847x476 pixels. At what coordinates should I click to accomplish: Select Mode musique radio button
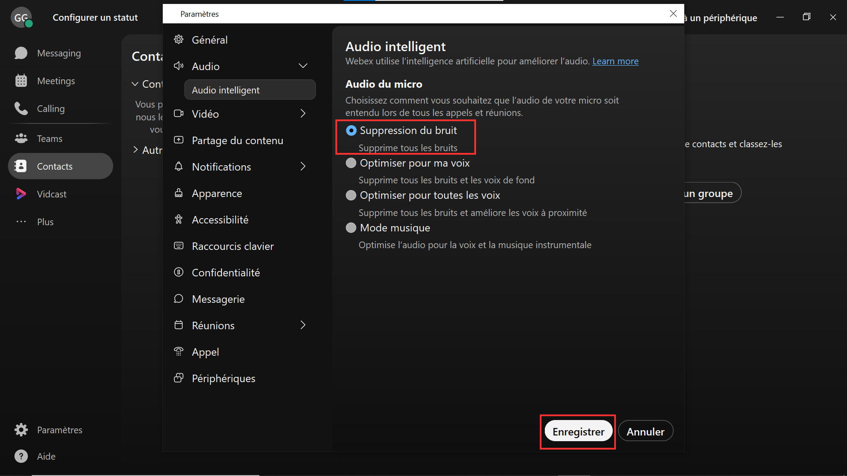point(351,228)
